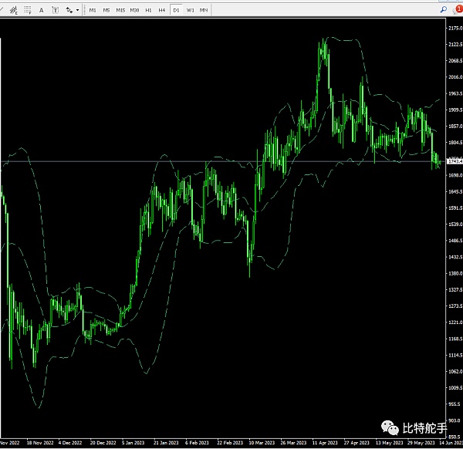
Task: Select the M30 timeframe button
Action: click(134, 10)
